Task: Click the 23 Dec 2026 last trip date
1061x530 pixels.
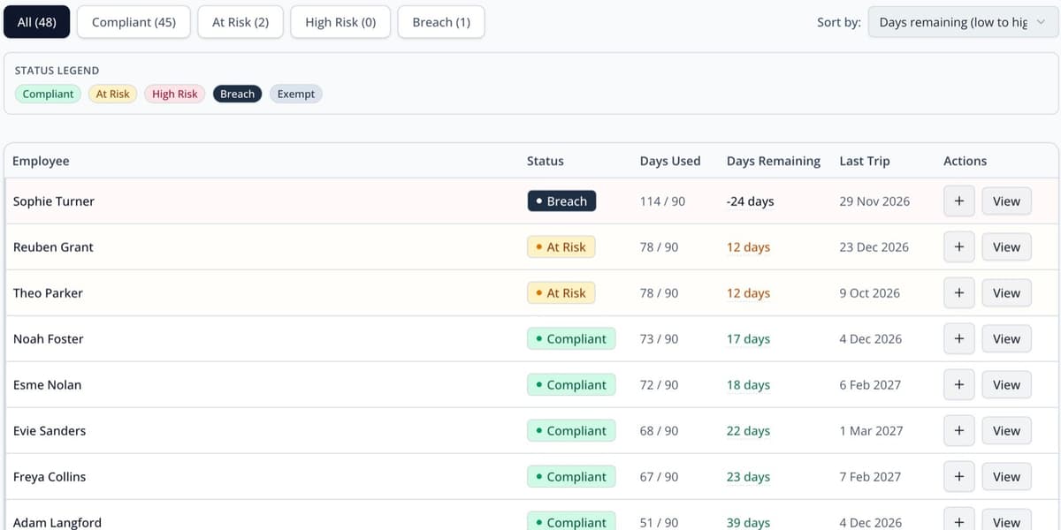Action: coord(874,247)
